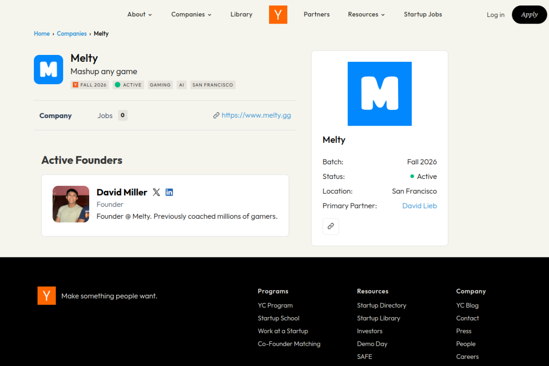
Task: Open David Miller's LinkedIn icon
Action: [x=169, y=192]
